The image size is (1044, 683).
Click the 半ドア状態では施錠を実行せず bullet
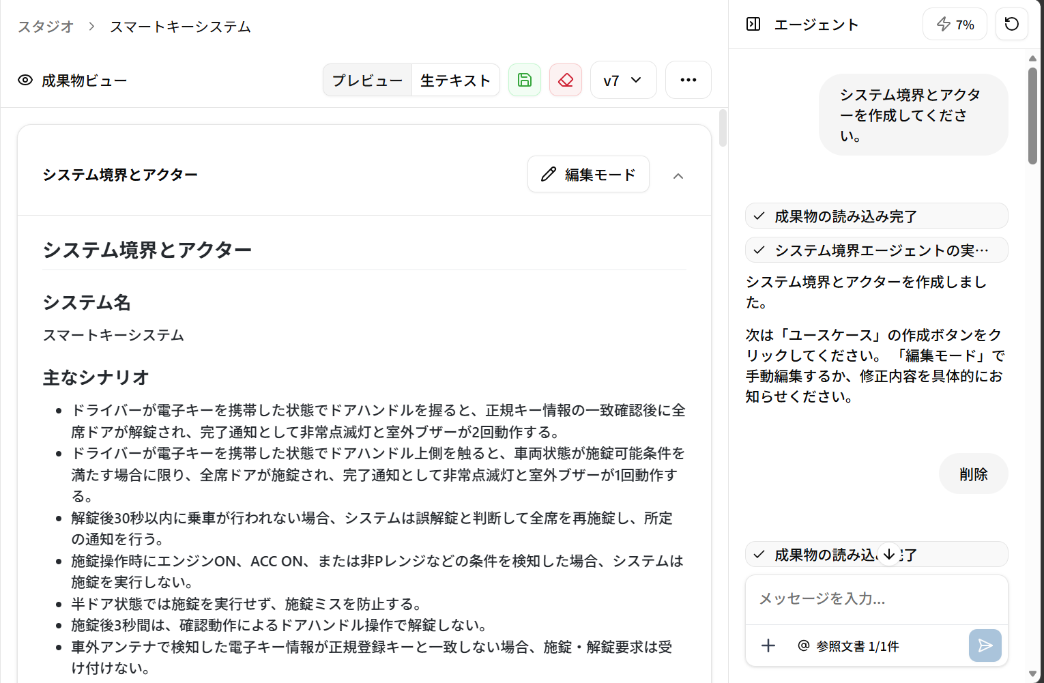click(x=246, y=604)
